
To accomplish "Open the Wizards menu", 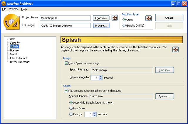I will (14, 9).
